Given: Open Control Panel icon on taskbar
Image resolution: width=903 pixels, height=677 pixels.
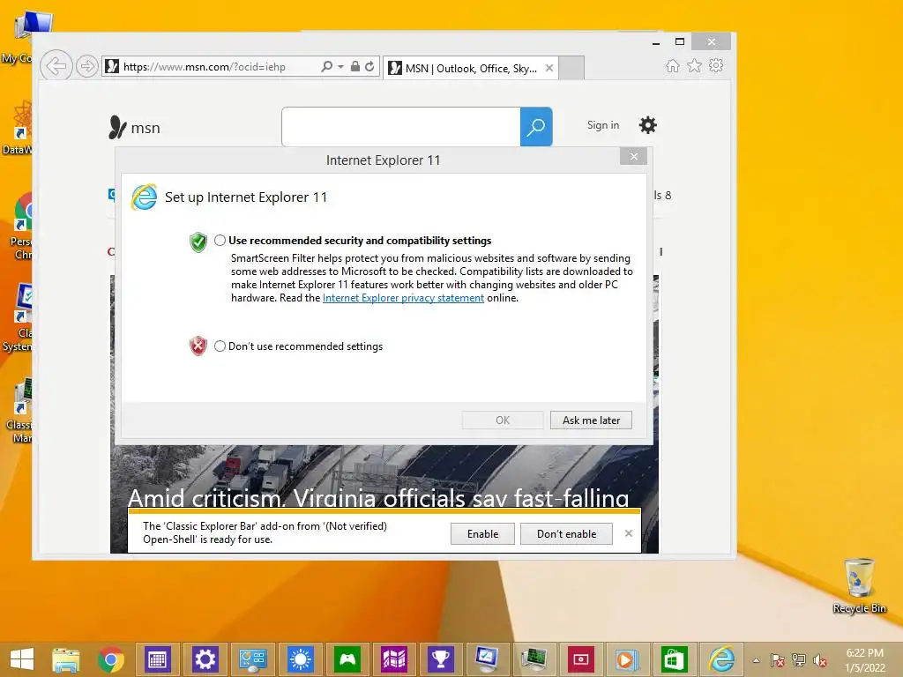Looking at the screenshot, I should (253, 659).
